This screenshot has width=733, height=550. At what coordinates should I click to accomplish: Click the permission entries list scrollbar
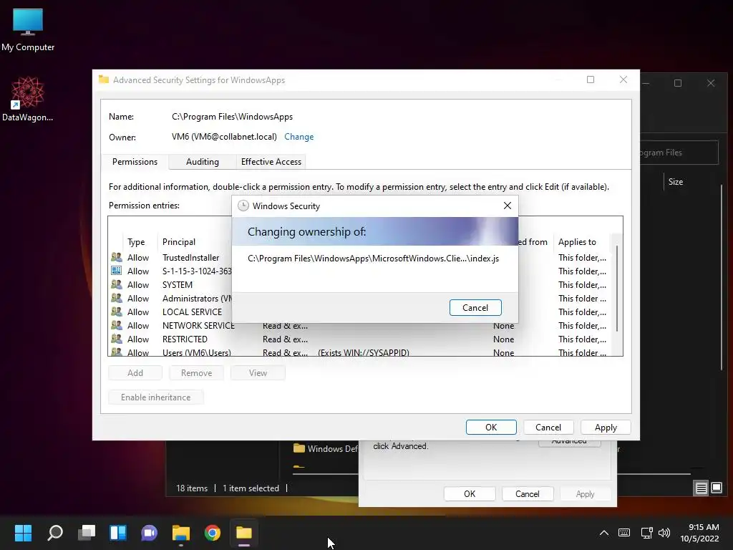617,288
